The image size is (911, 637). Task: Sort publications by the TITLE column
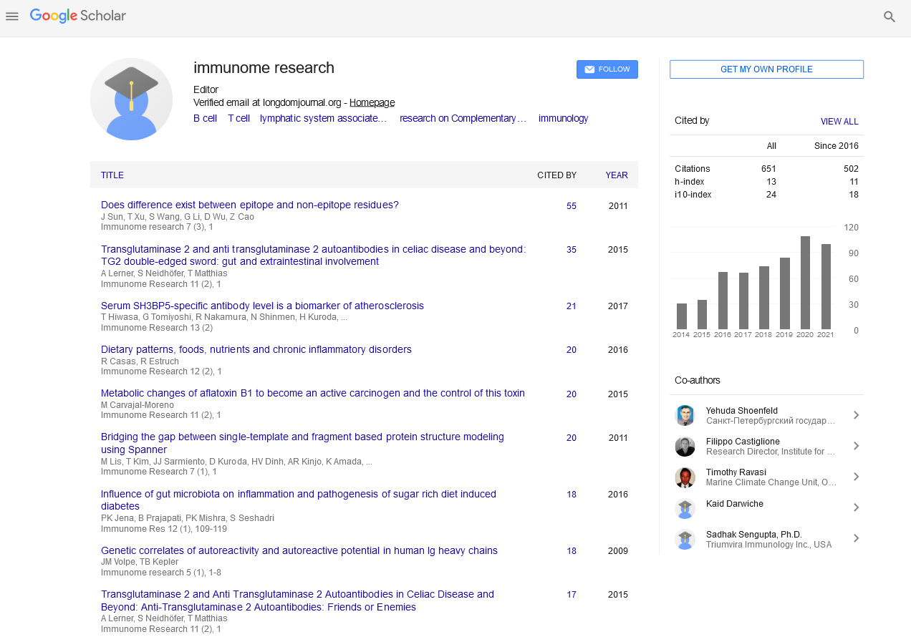[x=112, y=175]
